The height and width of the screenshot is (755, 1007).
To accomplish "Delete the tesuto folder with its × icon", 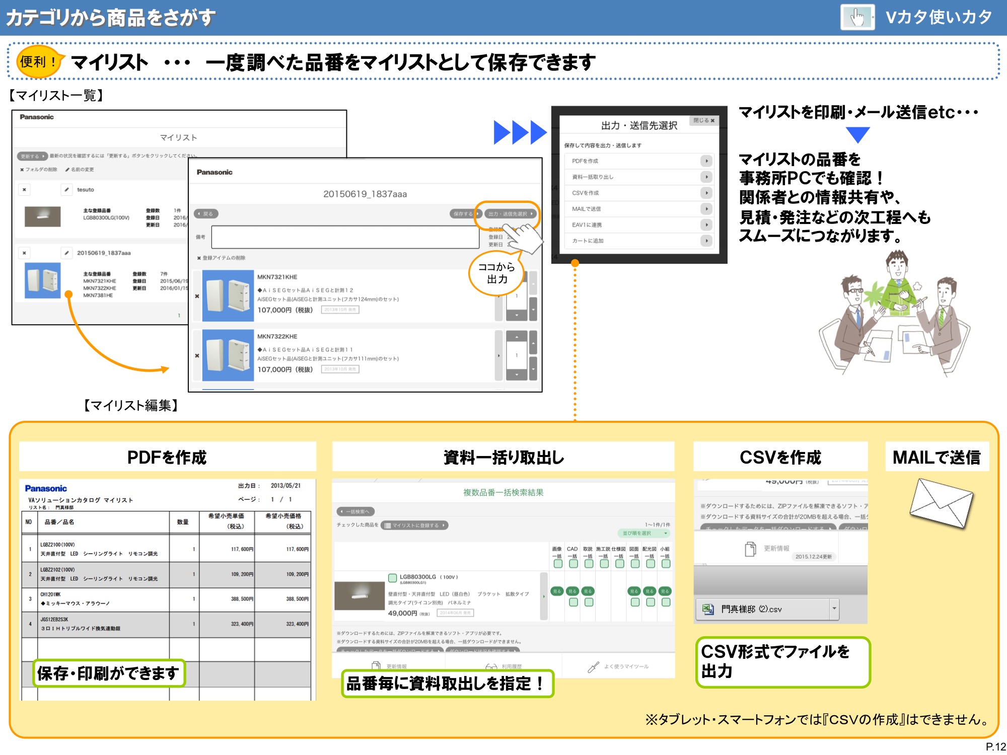I will [24, 190].
